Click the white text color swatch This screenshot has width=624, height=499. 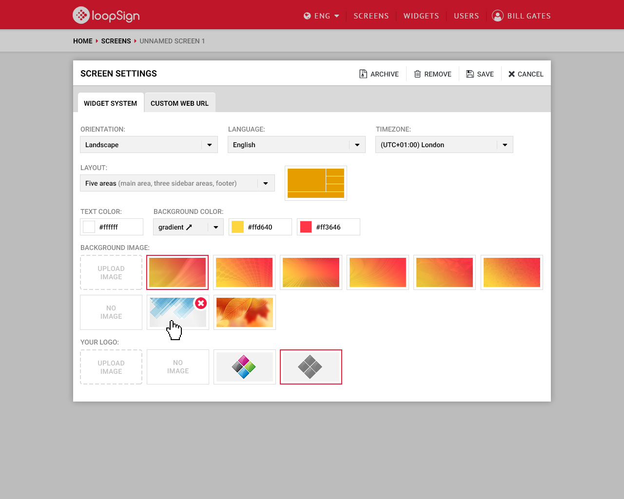coord(89,227)
